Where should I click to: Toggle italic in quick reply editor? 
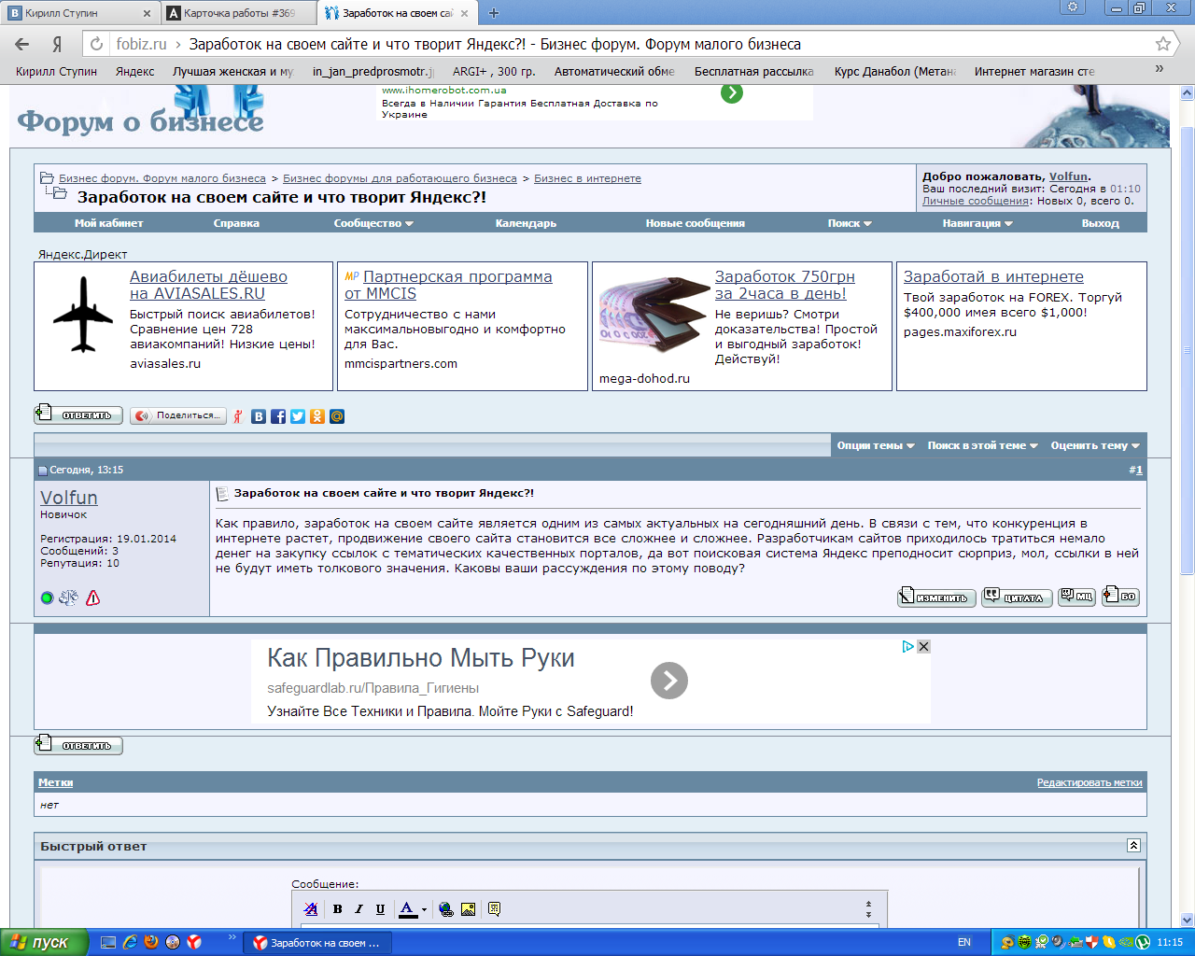click(x=358, y=908)
